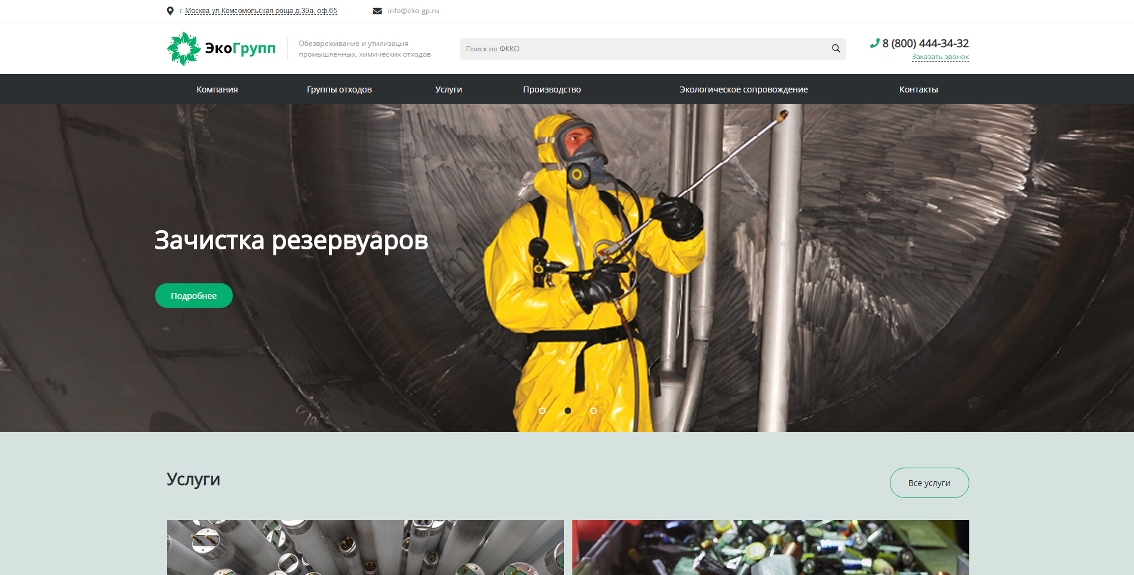The image size is (1134, 575).
Task: Click the green phone handset icon
Action: pyautogui.click(x=875, y=43)
